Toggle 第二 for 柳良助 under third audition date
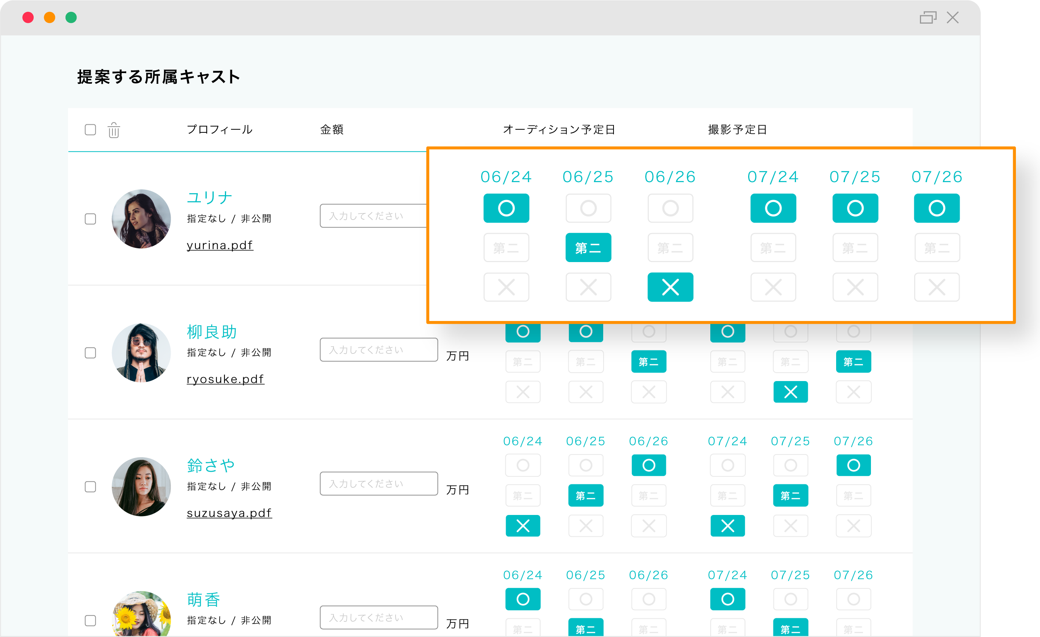Image resolution: width=1040 pixels, height=637 pixels. [649, 362]
